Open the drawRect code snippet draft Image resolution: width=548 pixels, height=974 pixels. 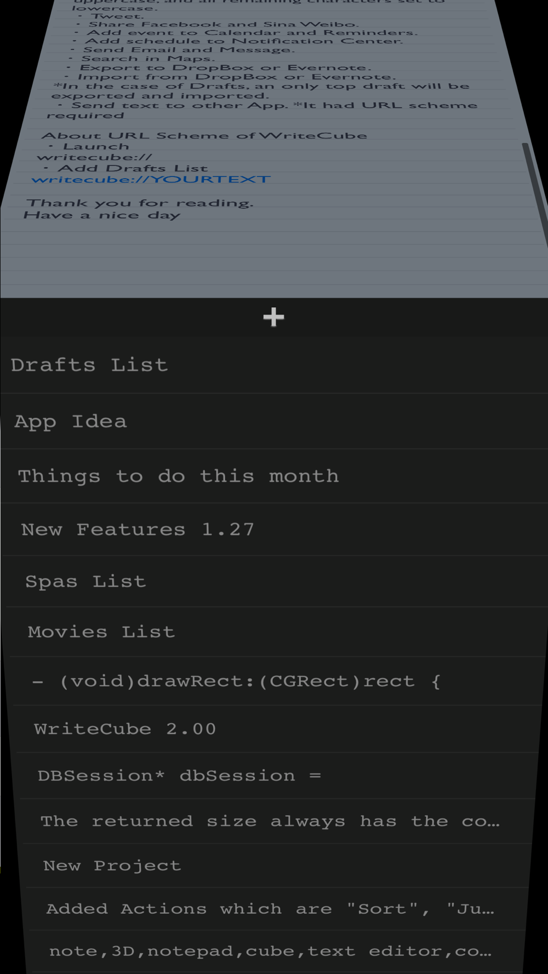(236, 681)
